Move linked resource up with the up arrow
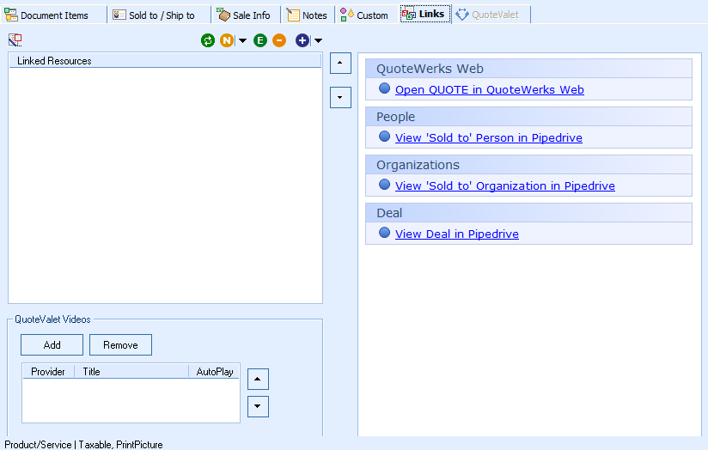 tap(340, 64)
